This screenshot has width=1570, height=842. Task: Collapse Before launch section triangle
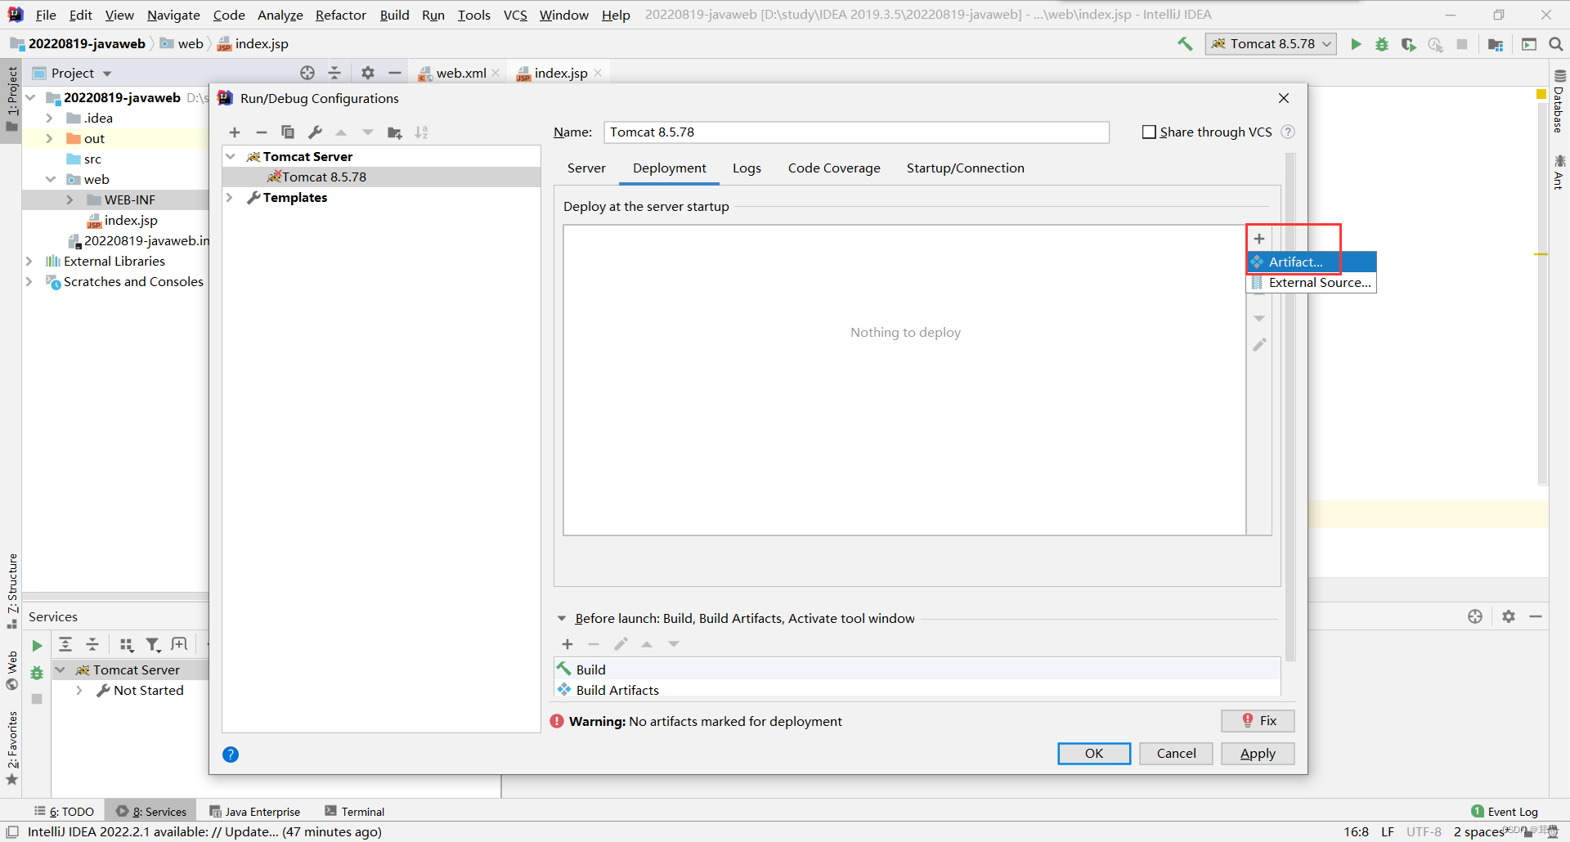pyautogui.click(x=562, y=619)
